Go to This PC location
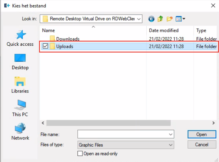This screenshot has width=219, height=162. coord(20,109)
